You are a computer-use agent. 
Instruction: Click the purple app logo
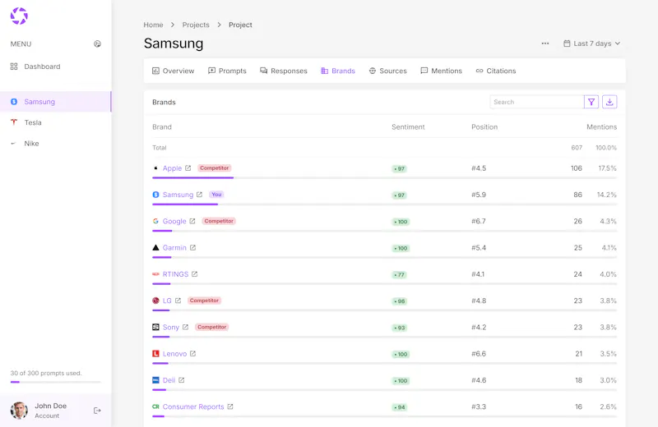(19, 16)
